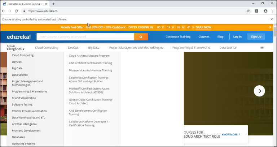Expand the Browse Categories dropdown
This screenshot has width=277, height=147.
16,48
